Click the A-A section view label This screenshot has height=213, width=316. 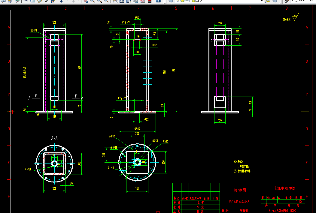pos(54,138)
